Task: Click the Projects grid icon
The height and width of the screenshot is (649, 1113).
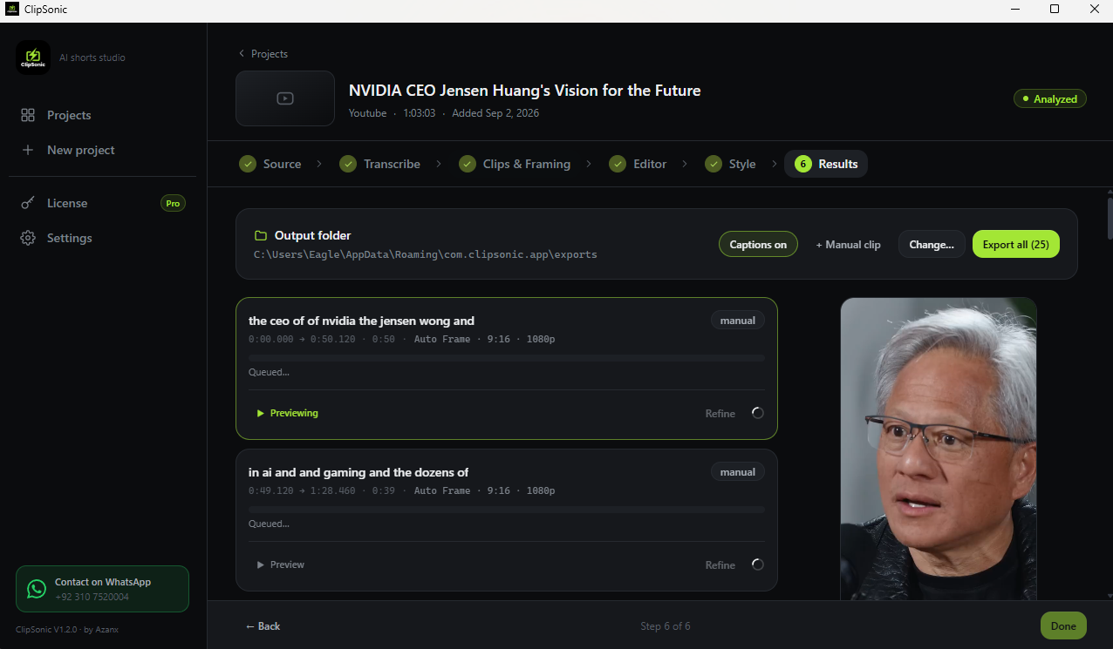Action: [x=28, y=115]
